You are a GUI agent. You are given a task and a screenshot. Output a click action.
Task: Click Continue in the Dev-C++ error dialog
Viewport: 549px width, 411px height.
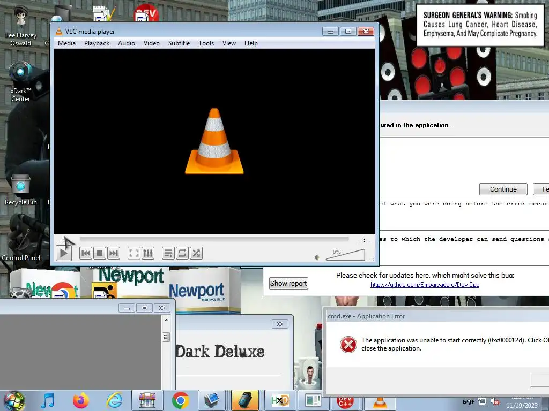tap(503, 189)
